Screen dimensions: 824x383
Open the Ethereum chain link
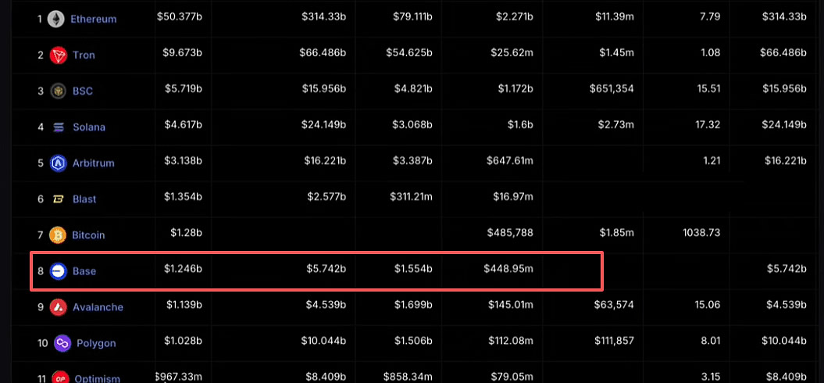pyautogui.click(x=94, y=20)
